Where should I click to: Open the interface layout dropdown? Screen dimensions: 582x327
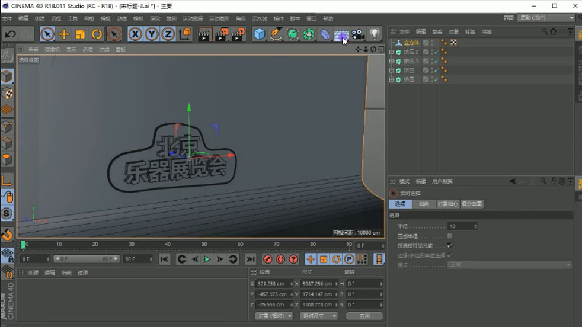tap(546, 18)
